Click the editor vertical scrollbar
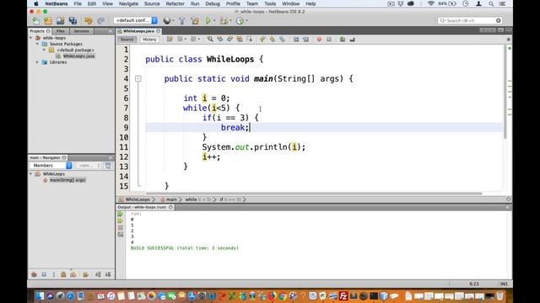540x303 pixels. (505, 92)
